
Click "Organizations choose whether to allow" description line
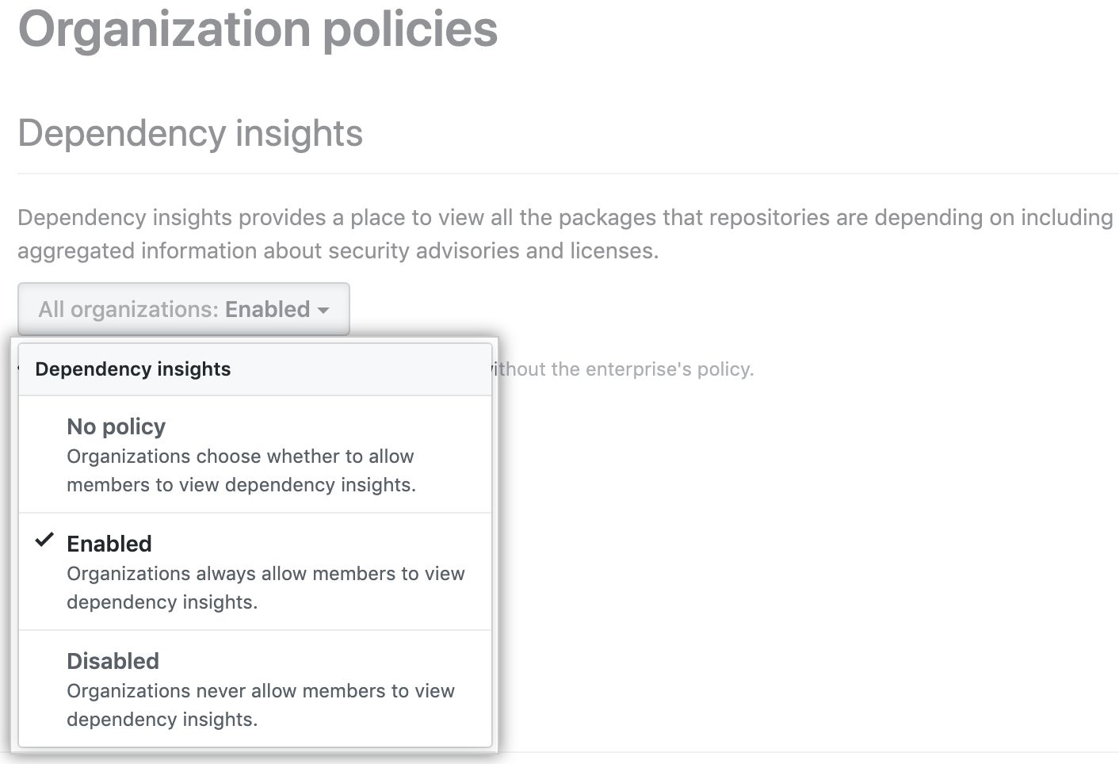(240, 456)
